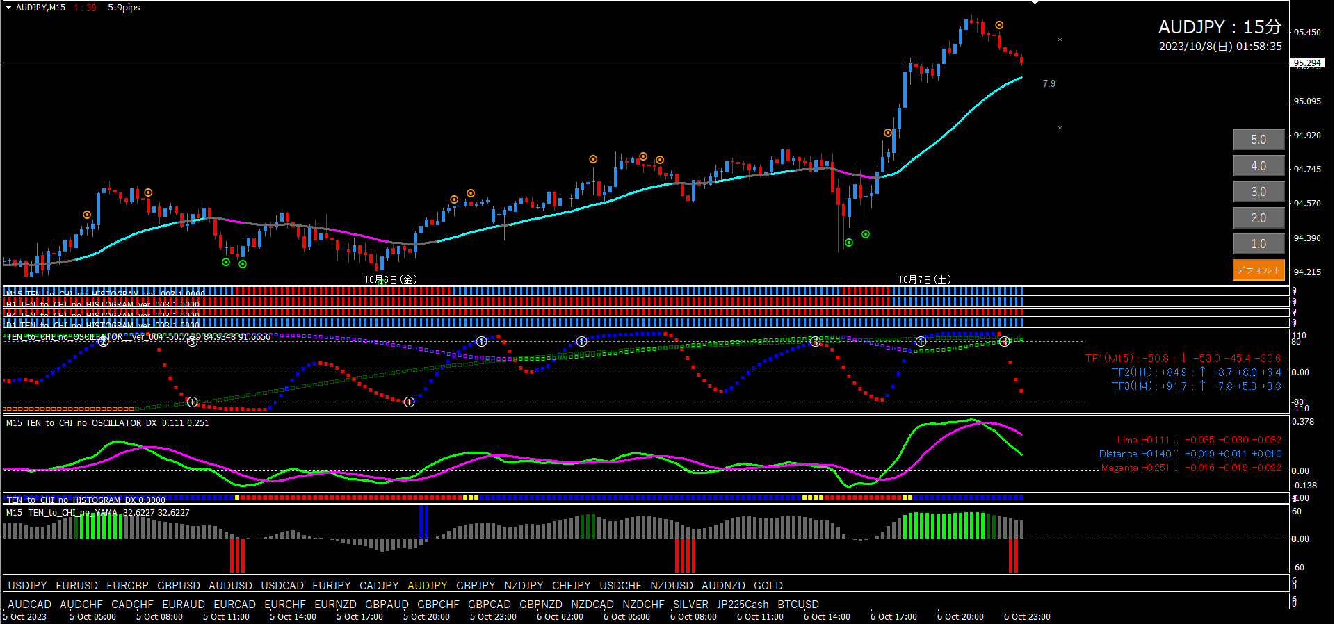This screenshot has width=1335, height=624.
Task: Switch chart to GBPUSD
Action: (179, 586)
